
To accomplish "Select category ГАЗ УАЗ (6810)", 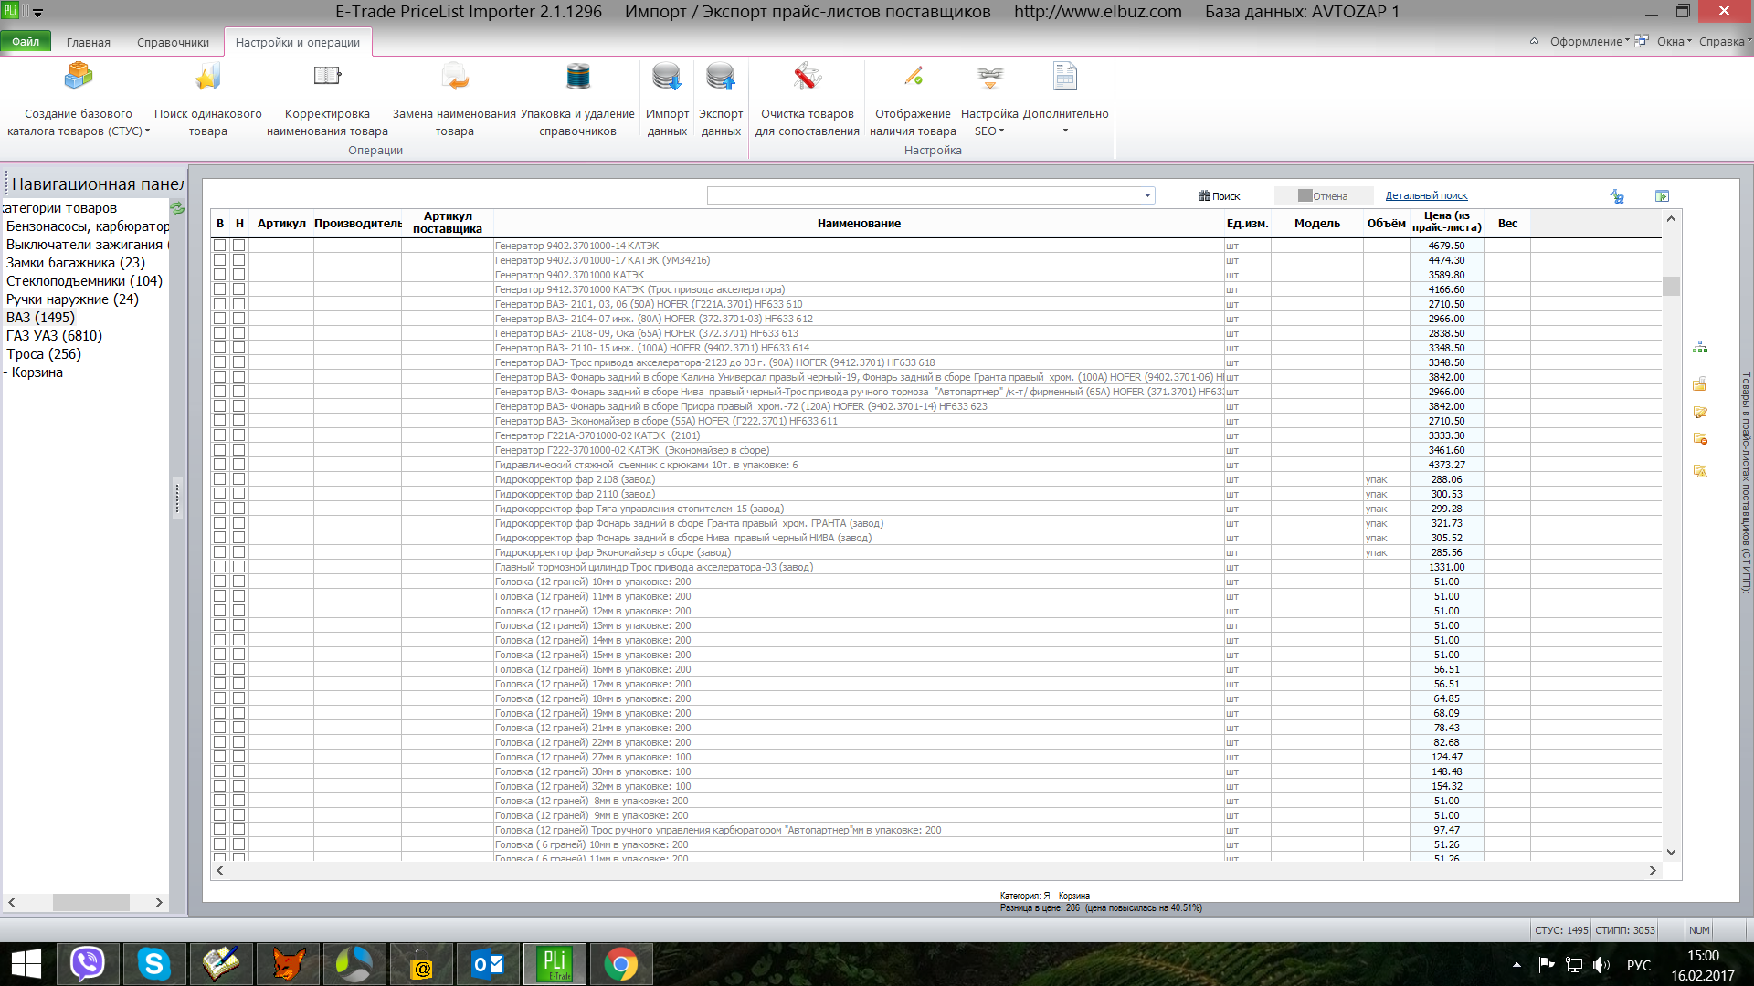I will click(x=54, y=336).
